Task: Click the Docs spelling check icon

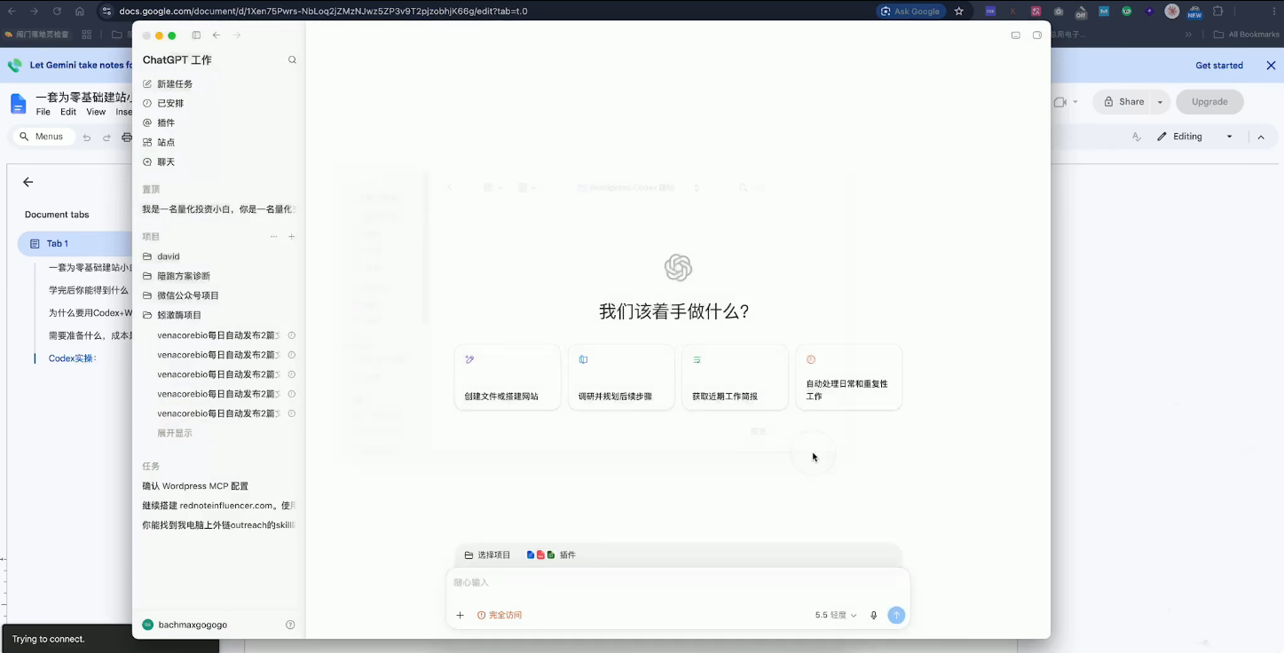Action: point(1136,137)
